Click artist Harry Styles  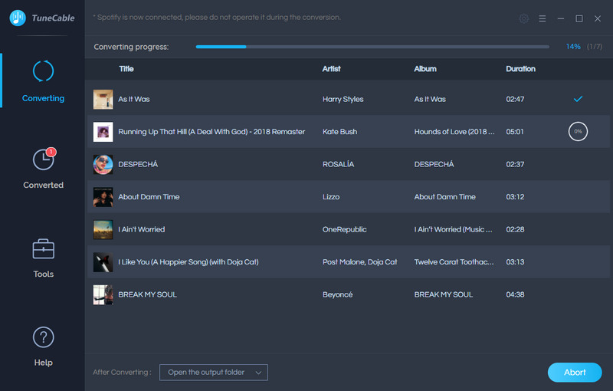(343, 100)
